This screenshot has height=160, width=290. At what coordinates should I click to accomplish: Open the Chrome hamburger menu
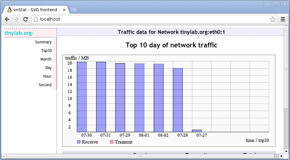click(283, 19)
